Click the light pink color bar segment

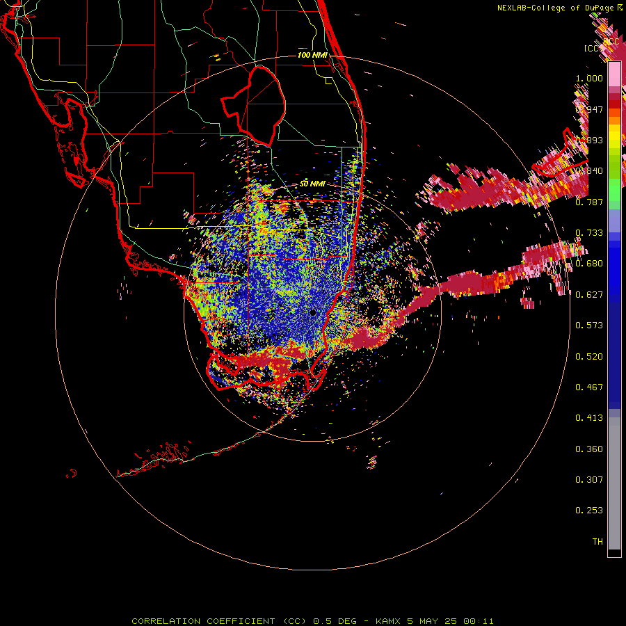614,74
